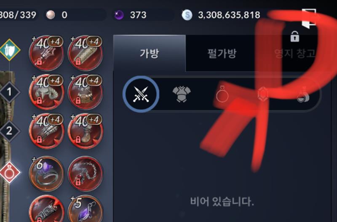This screenshot has width=337, height=222.
Task: Select the gem filter icon
Action: coord(263,94)
